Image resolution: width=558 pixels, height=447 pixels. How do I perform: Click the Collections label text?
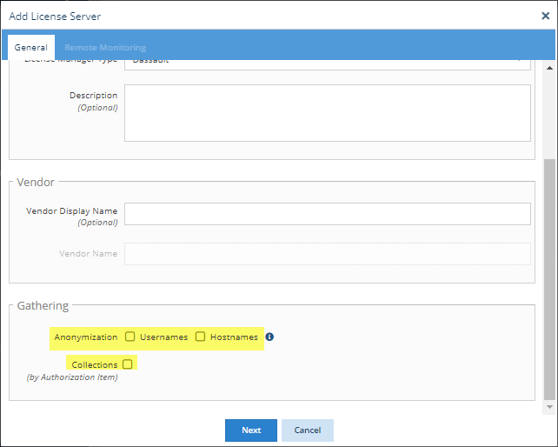pos(95,364)
